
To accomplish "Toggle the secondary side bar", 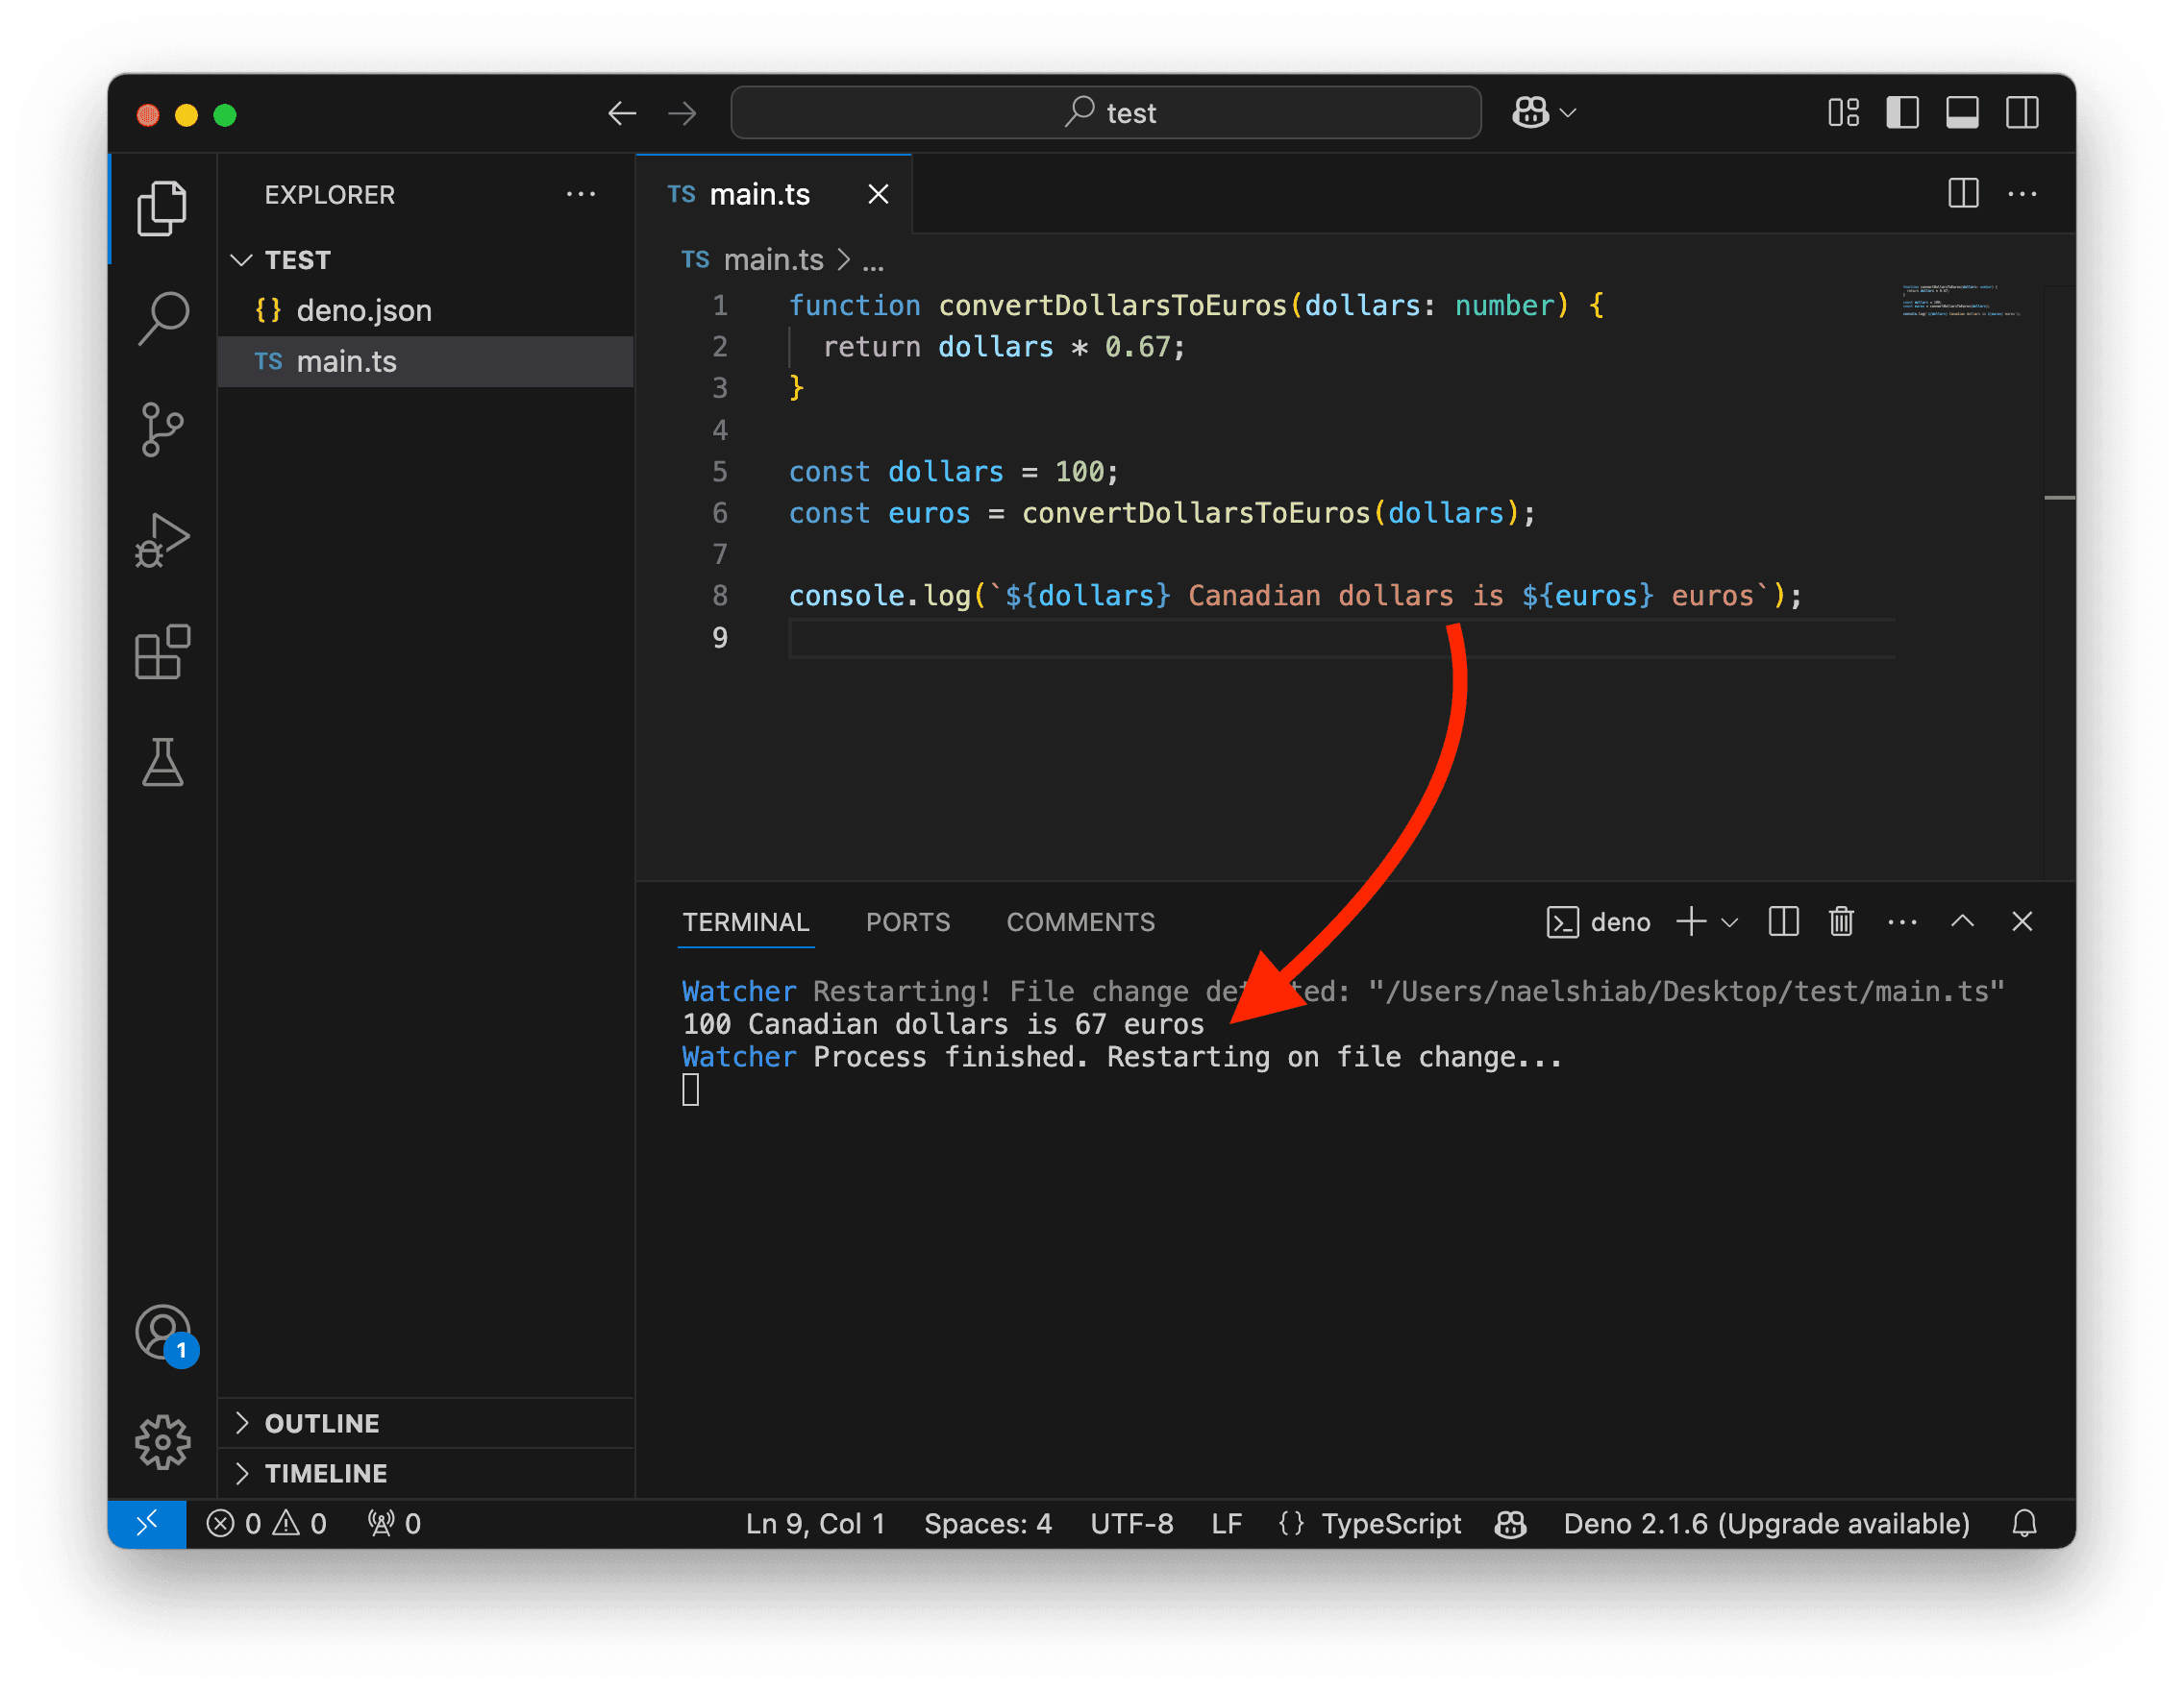I will coord(2022,113).
